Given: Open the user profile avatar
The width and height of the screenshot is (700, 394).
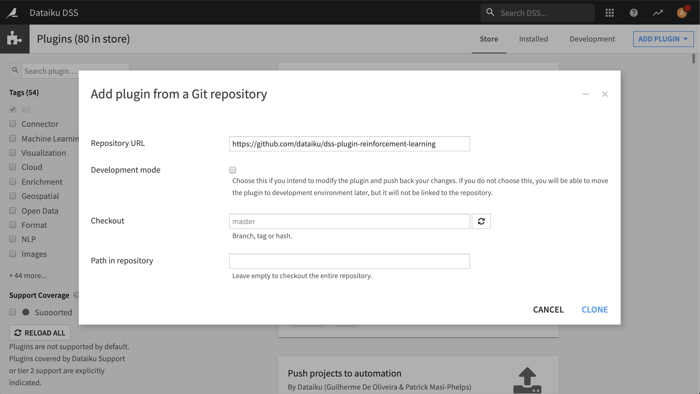Looking at the screenshot, I should tap(682, 13).
